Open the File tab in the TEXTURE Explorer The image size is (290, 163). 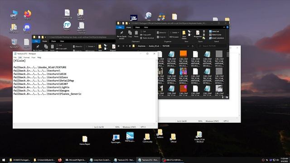120,27
